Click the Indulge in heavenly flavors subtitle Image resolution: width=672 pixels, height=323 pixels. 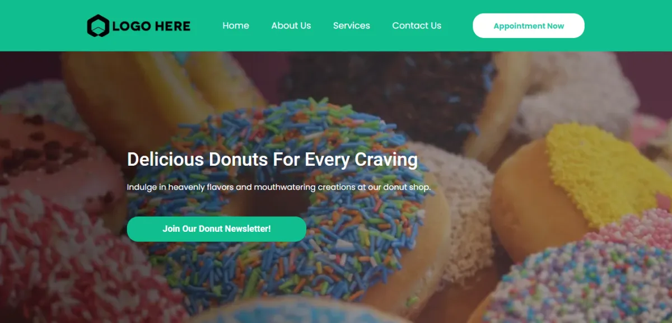click(x=279, y=187)
